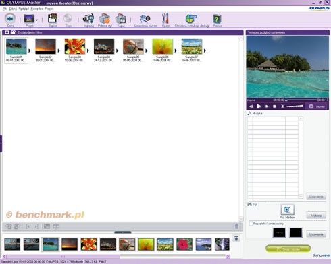Select the Sample04 night city storyboard thumbnail
The height and width of the screenshot is (264, 331).
104,46
